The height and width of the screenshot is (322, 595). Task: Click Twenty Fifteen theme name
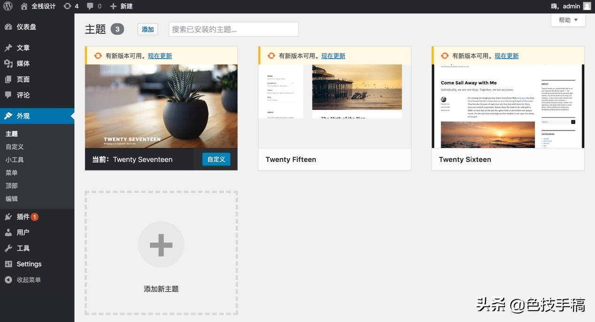tap(291, 159)
